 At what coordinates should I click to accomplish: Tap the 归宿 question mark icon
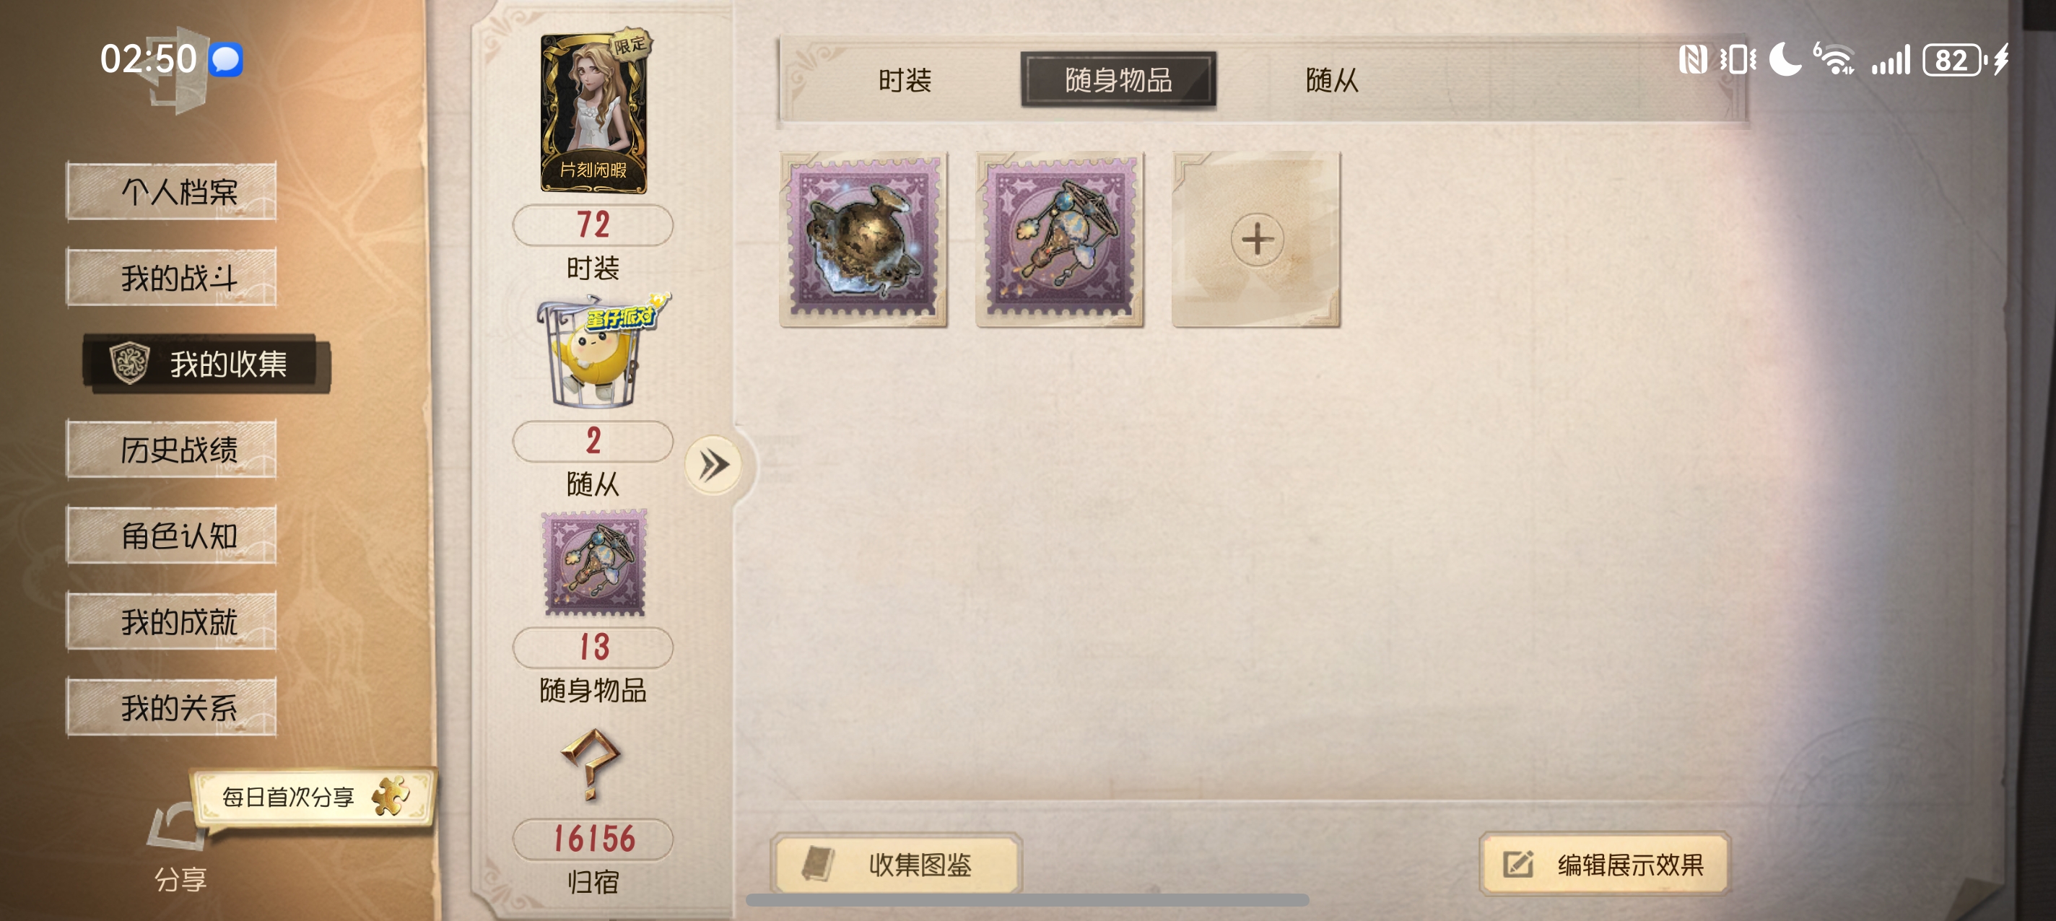click(590, 764)
